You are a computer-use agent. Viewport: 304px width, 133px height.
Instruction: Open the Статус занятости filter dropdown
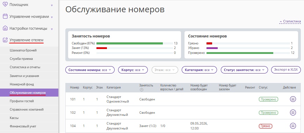tap(244, 70)
